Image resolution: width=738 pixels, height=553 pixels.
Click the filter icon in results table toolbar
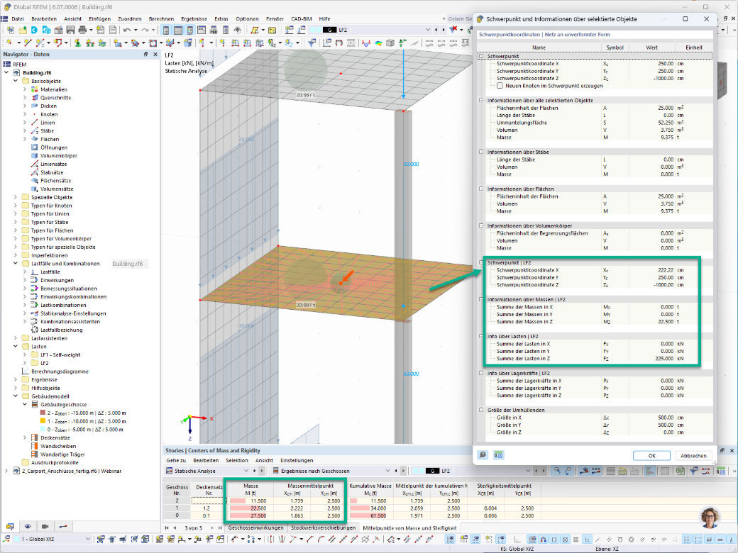point(694,471)
